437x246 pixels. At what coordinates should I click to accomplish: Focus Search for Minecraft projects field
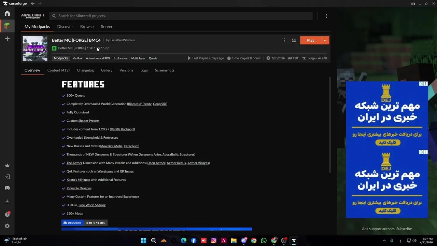click(181, 16)
